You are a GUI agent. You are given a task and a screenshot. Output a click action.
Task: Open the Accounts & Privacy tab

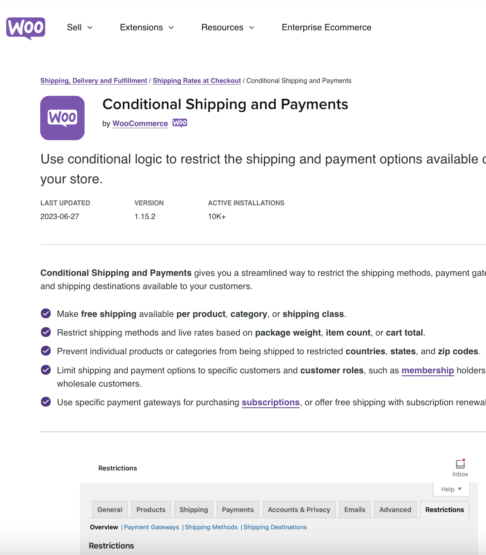point(299,509)
